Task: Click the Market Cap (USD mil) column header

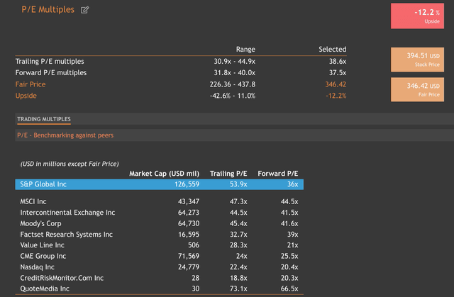Action: click(x=164, y=174)
